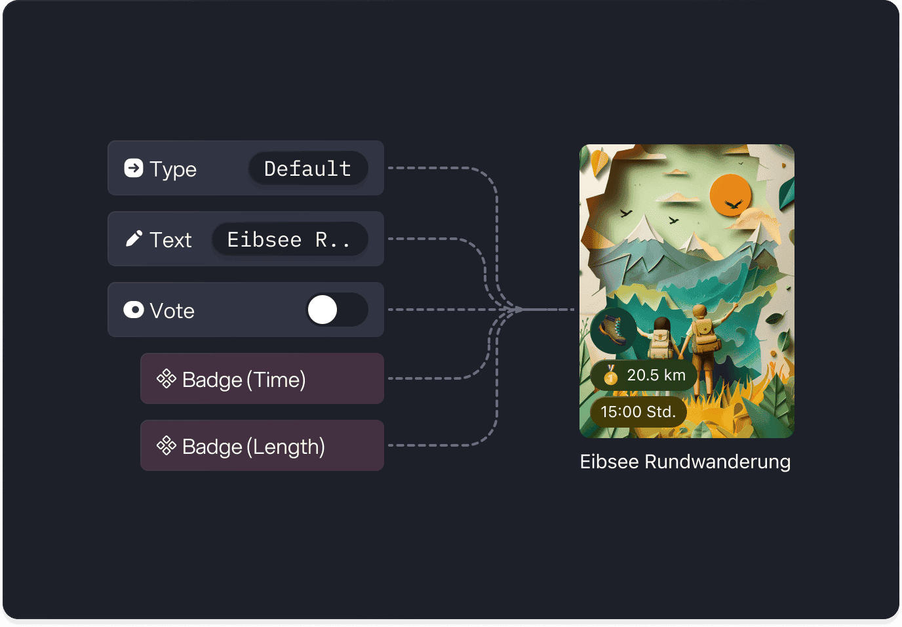902x627 pixels.
Task: Click the component icon on Badge (Length)
Action: pyautogui.click(x=167, y=445)
